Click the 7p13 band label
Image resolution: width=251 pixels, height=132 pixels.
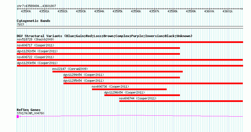coord(20,24)
